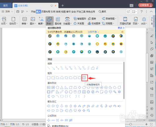Viewport: 156px width, 127px height.
Task: Open a new document tab plus button
Action: point(62,6)
